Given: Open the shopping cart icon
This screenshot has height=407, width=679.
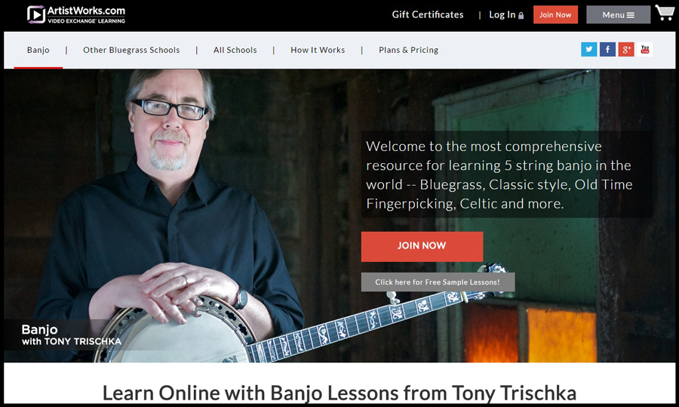Looking at the screenshot, I should [664, 13].
